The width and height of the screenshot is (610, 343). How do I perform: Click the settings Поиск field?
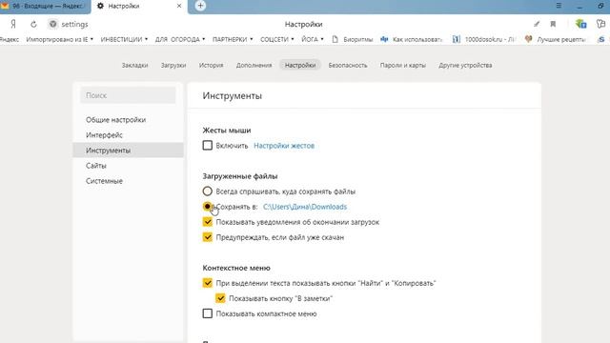[128, 95]
